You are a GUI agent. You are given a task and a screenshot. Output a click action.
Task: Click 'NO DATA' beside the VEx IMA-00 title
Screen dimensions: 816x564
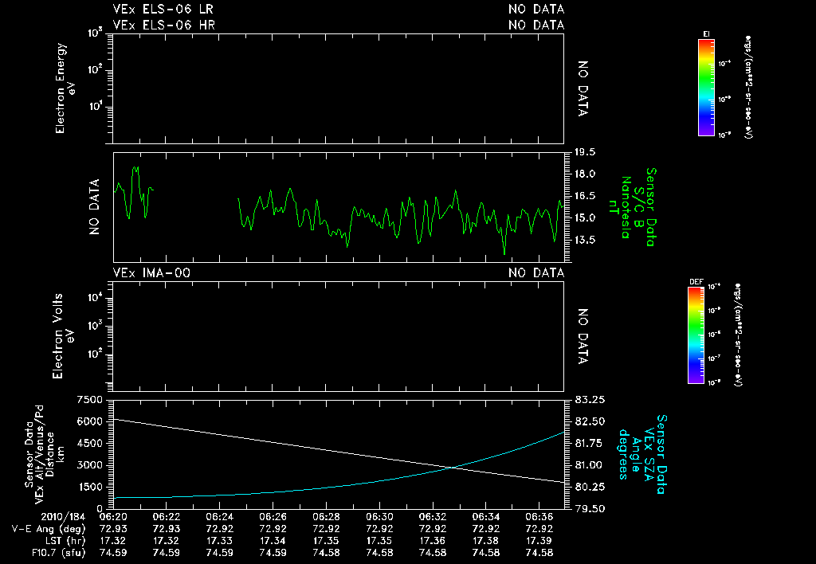point(536,272)
